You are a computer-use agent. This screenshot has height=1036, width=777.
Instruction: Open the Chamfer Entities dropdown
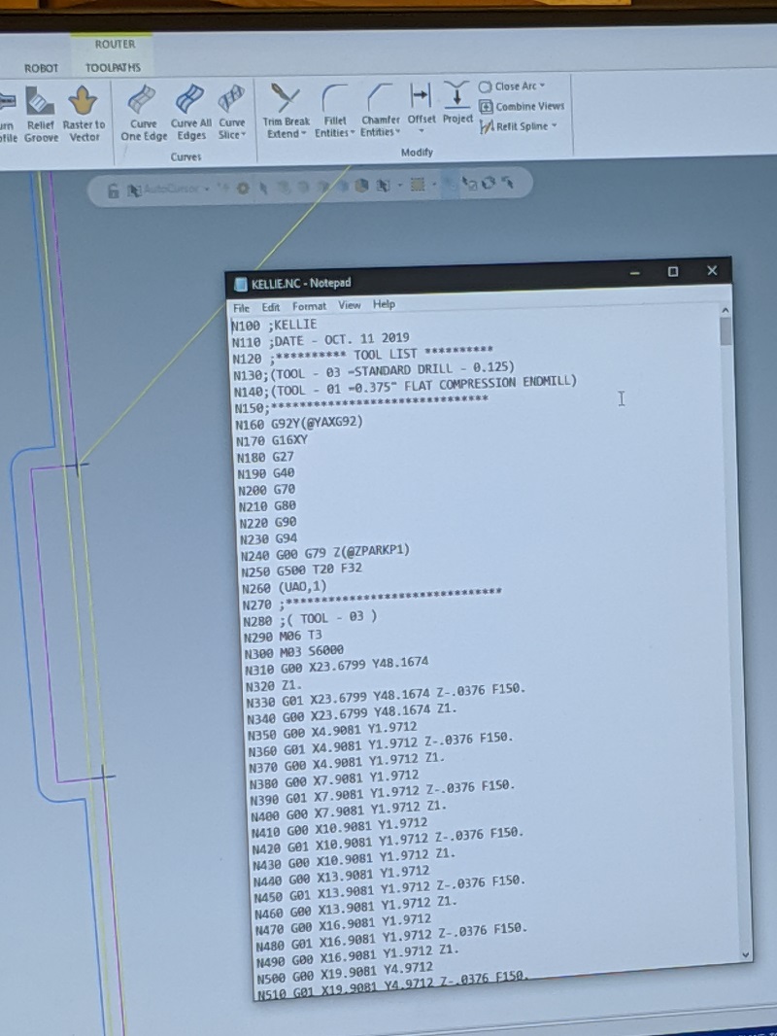coord(380,132)
